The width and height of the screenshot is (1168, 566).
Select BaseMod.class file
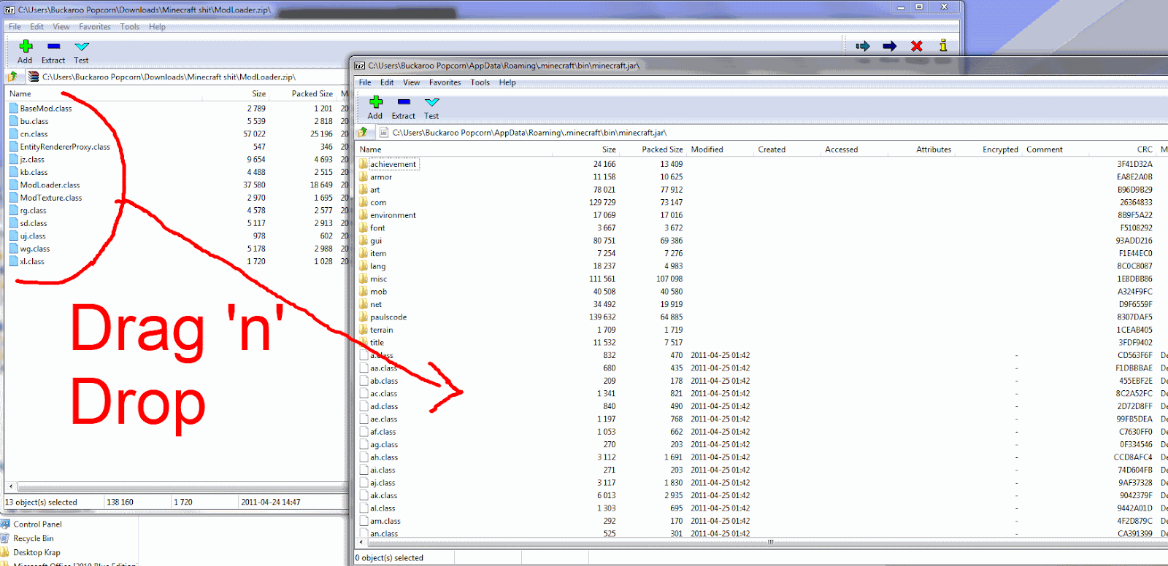[46, 109]
